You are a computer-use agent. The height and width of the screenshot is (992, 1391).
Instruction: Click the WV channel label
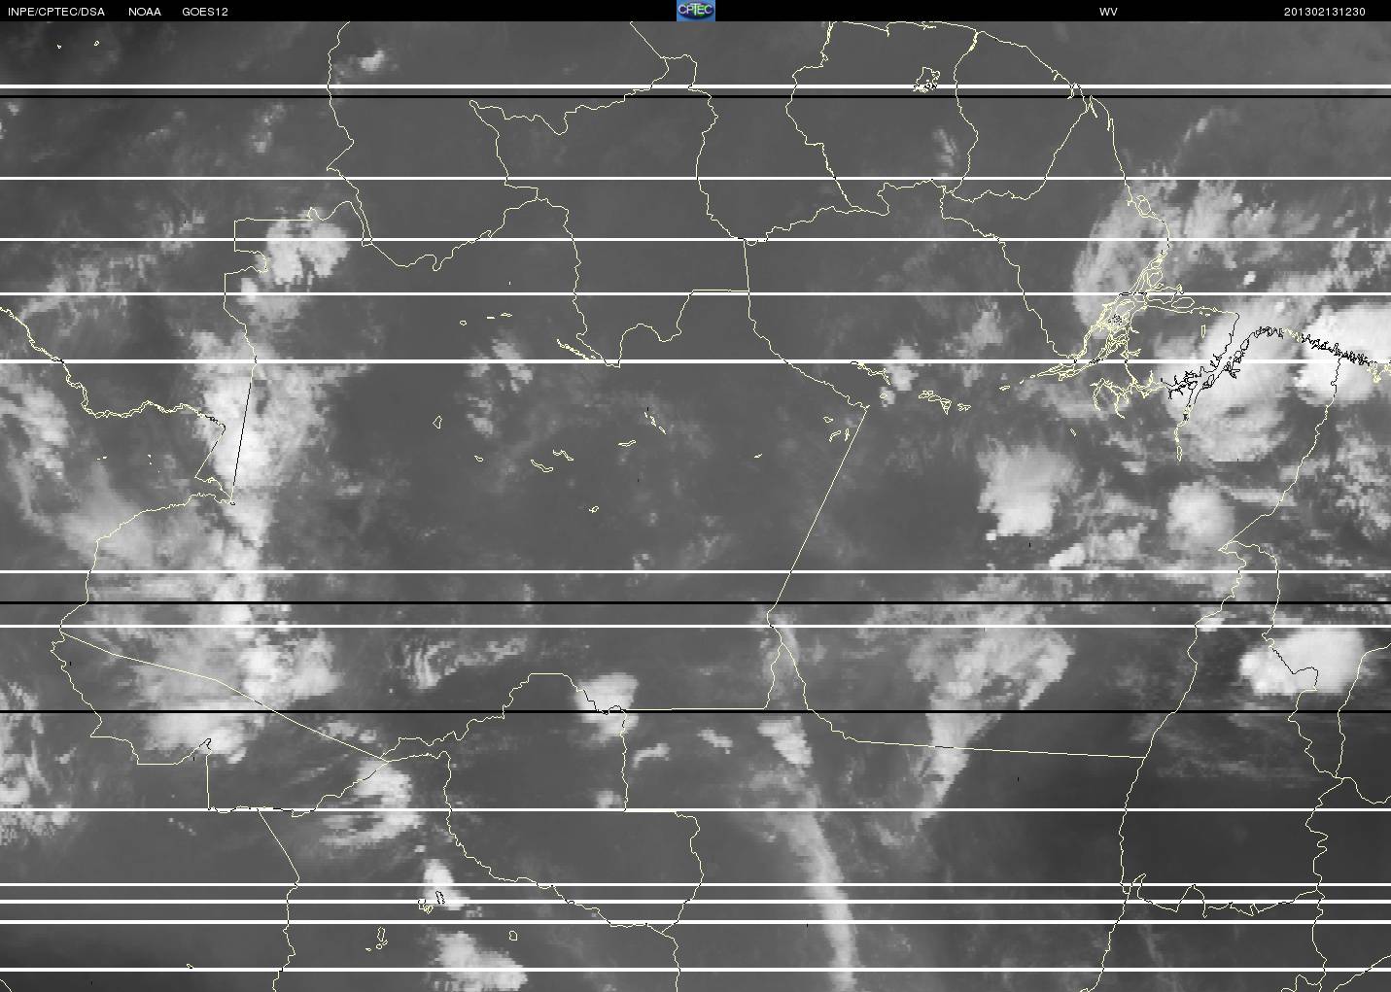click(x=1108, y=12)
